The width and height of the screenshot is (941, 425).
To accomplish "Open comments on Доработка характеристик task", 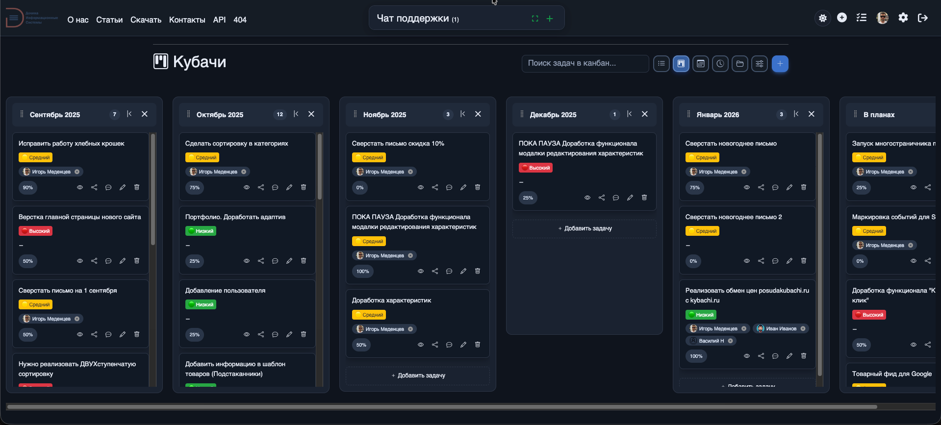I will click(x=449, y=345).
